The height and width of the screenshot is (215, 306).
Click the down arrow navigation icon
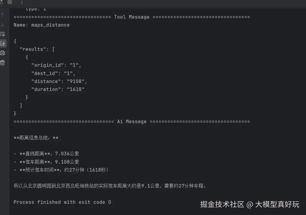(2, 25)
